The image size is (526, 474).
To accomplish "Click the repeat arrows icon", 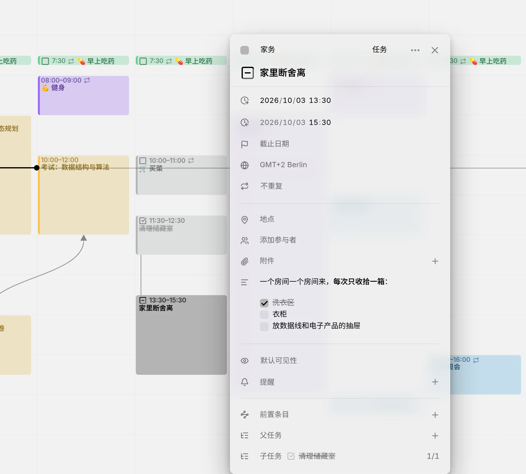I will (245, 186).
